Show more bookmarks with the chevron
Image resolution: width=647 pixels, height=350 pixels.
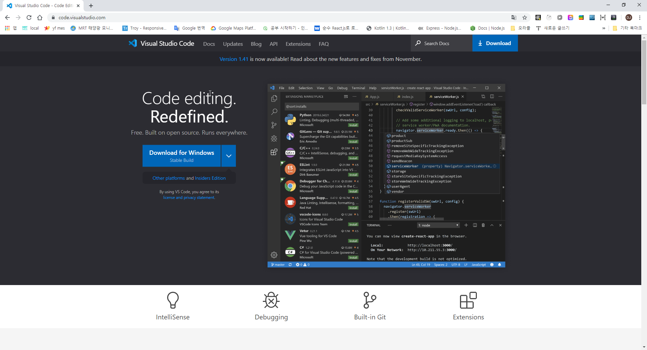coord(604,28)
